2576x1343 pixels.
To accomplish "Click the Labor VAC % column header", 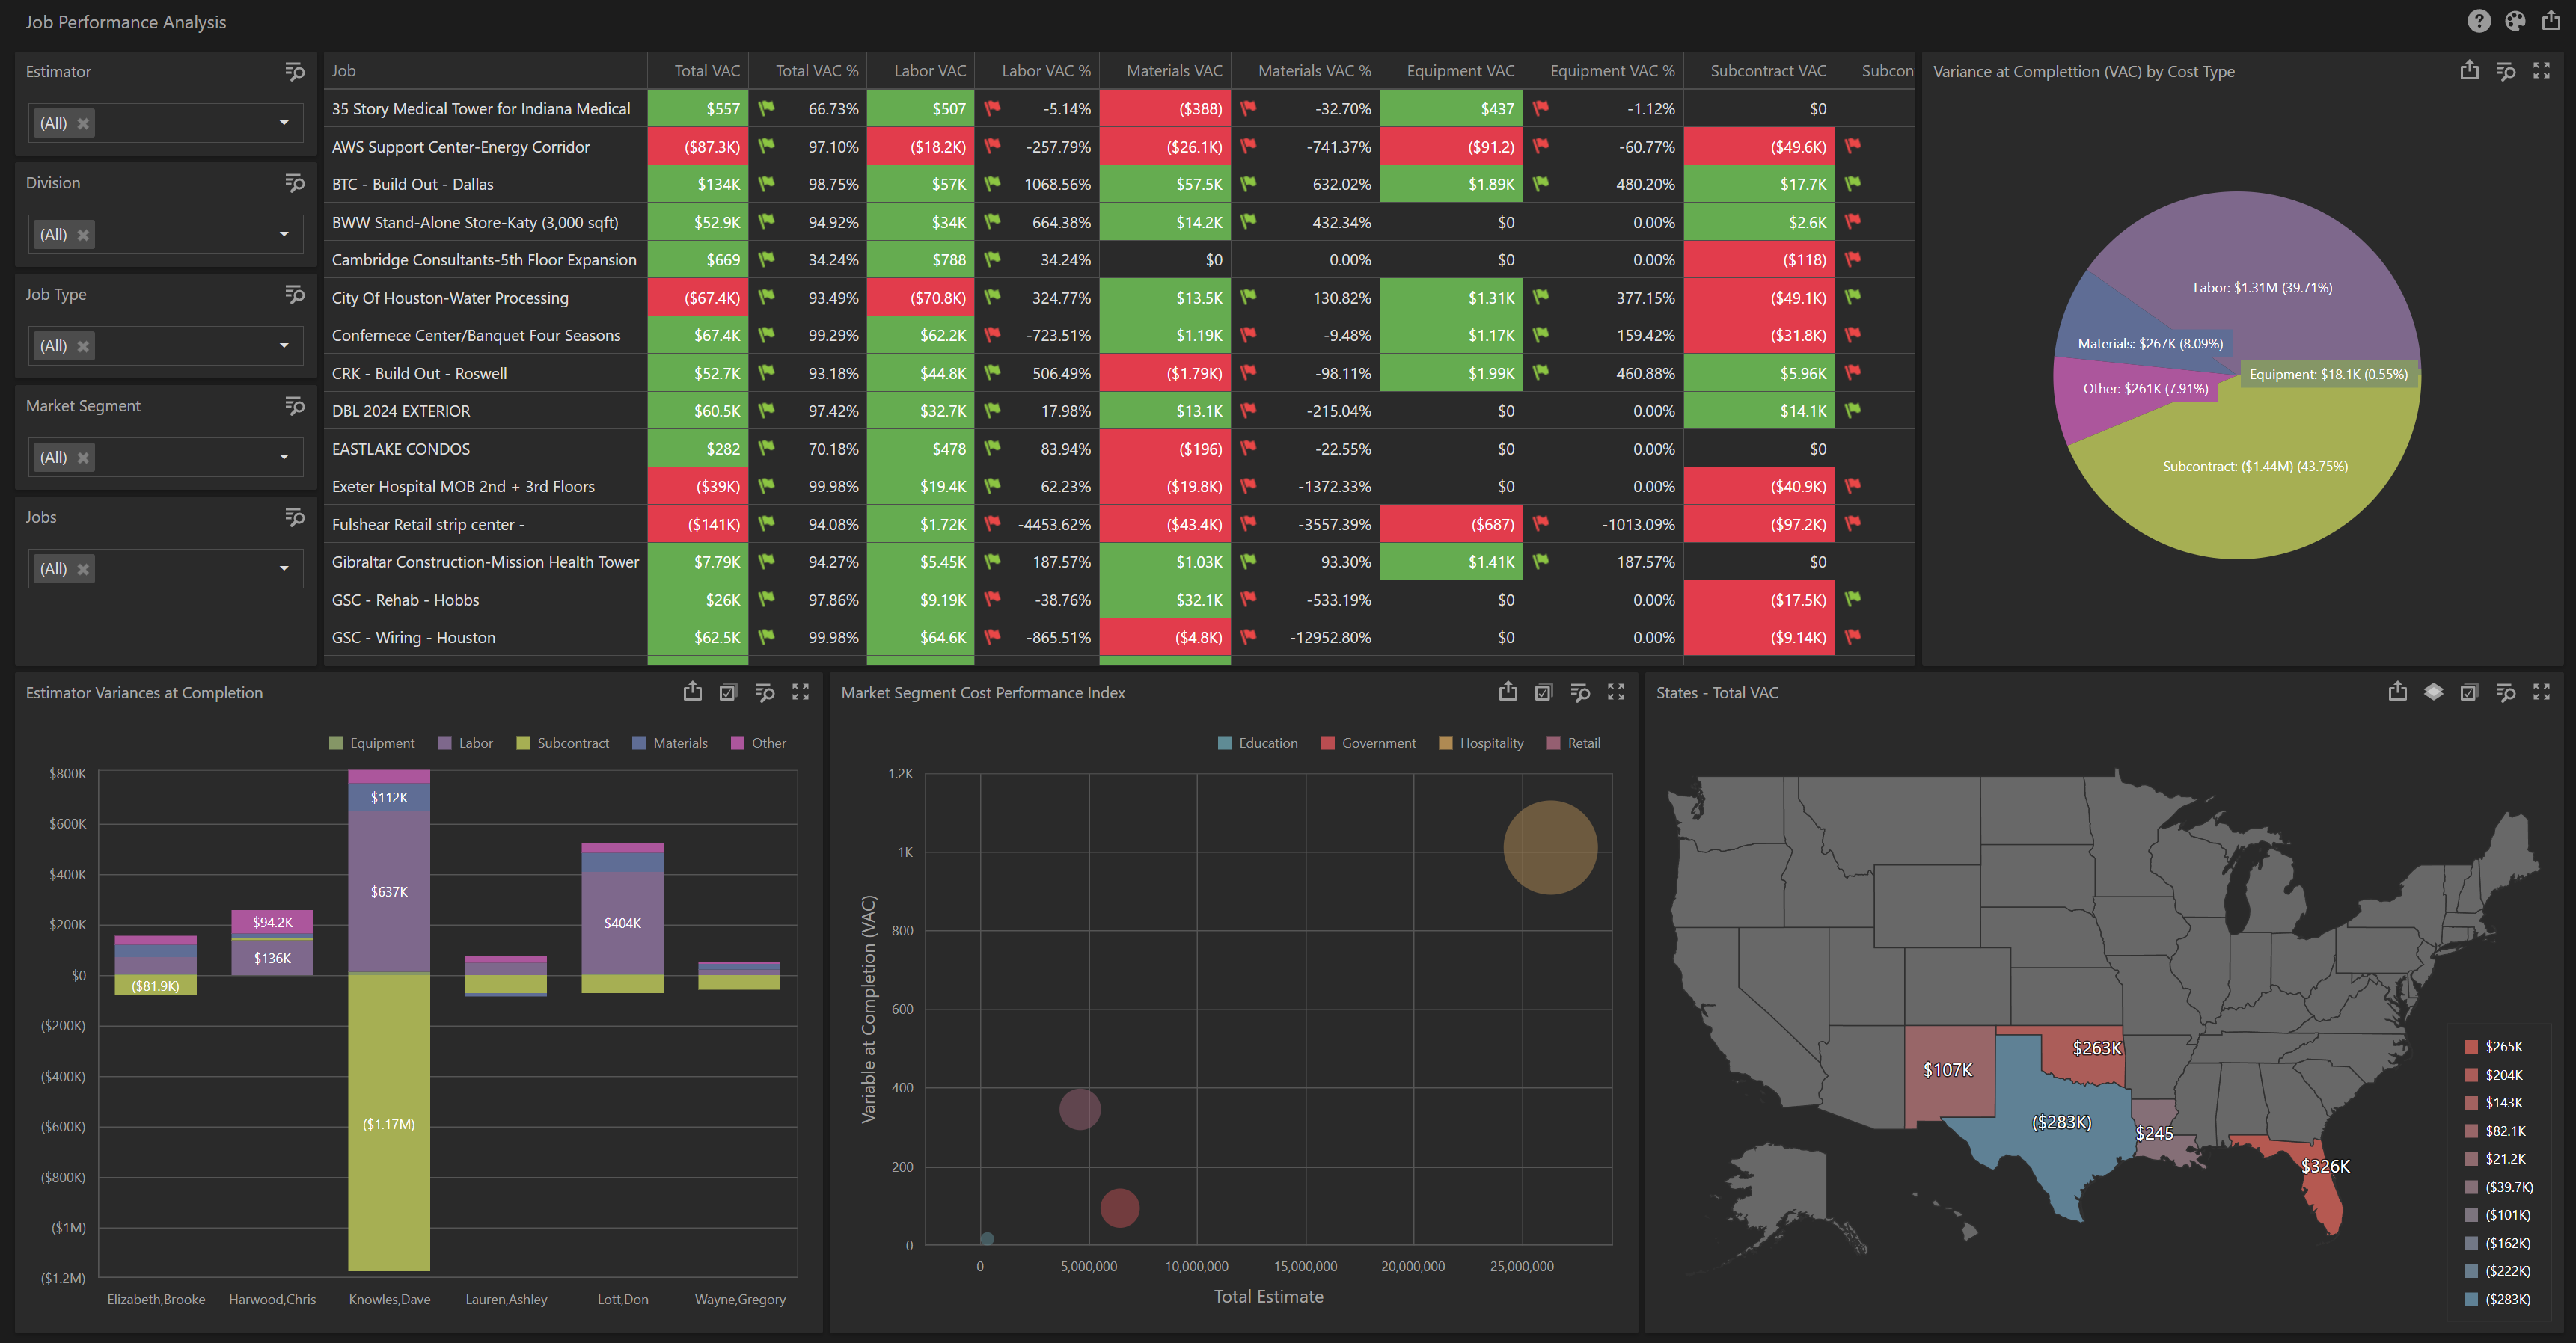I will point(1045,71).
